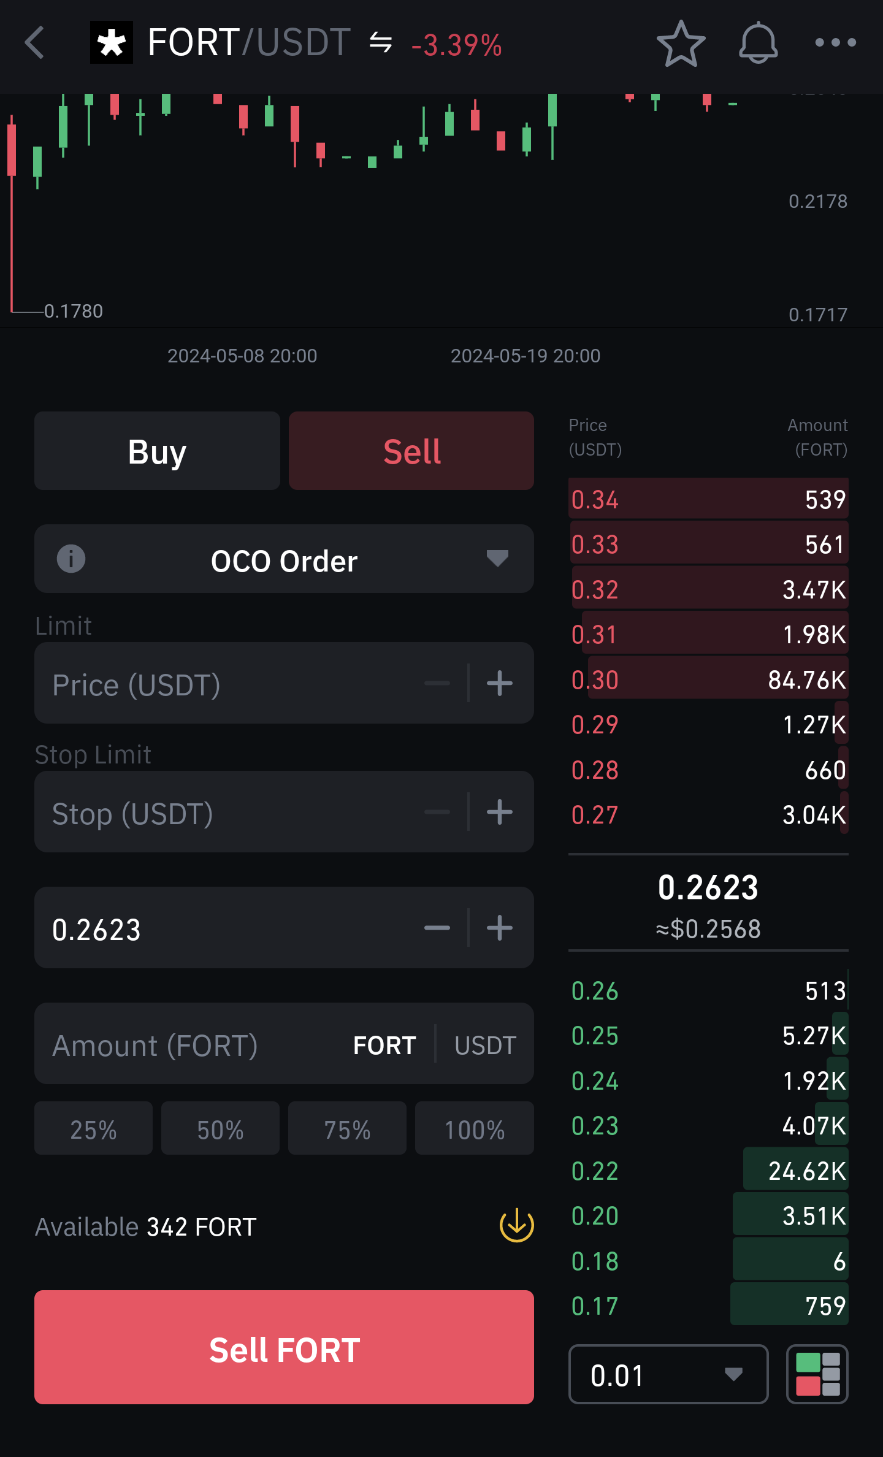Tap the swap trading pair icon
Viewport: 883px width, 1457px height.
click(x=381, y=43)
